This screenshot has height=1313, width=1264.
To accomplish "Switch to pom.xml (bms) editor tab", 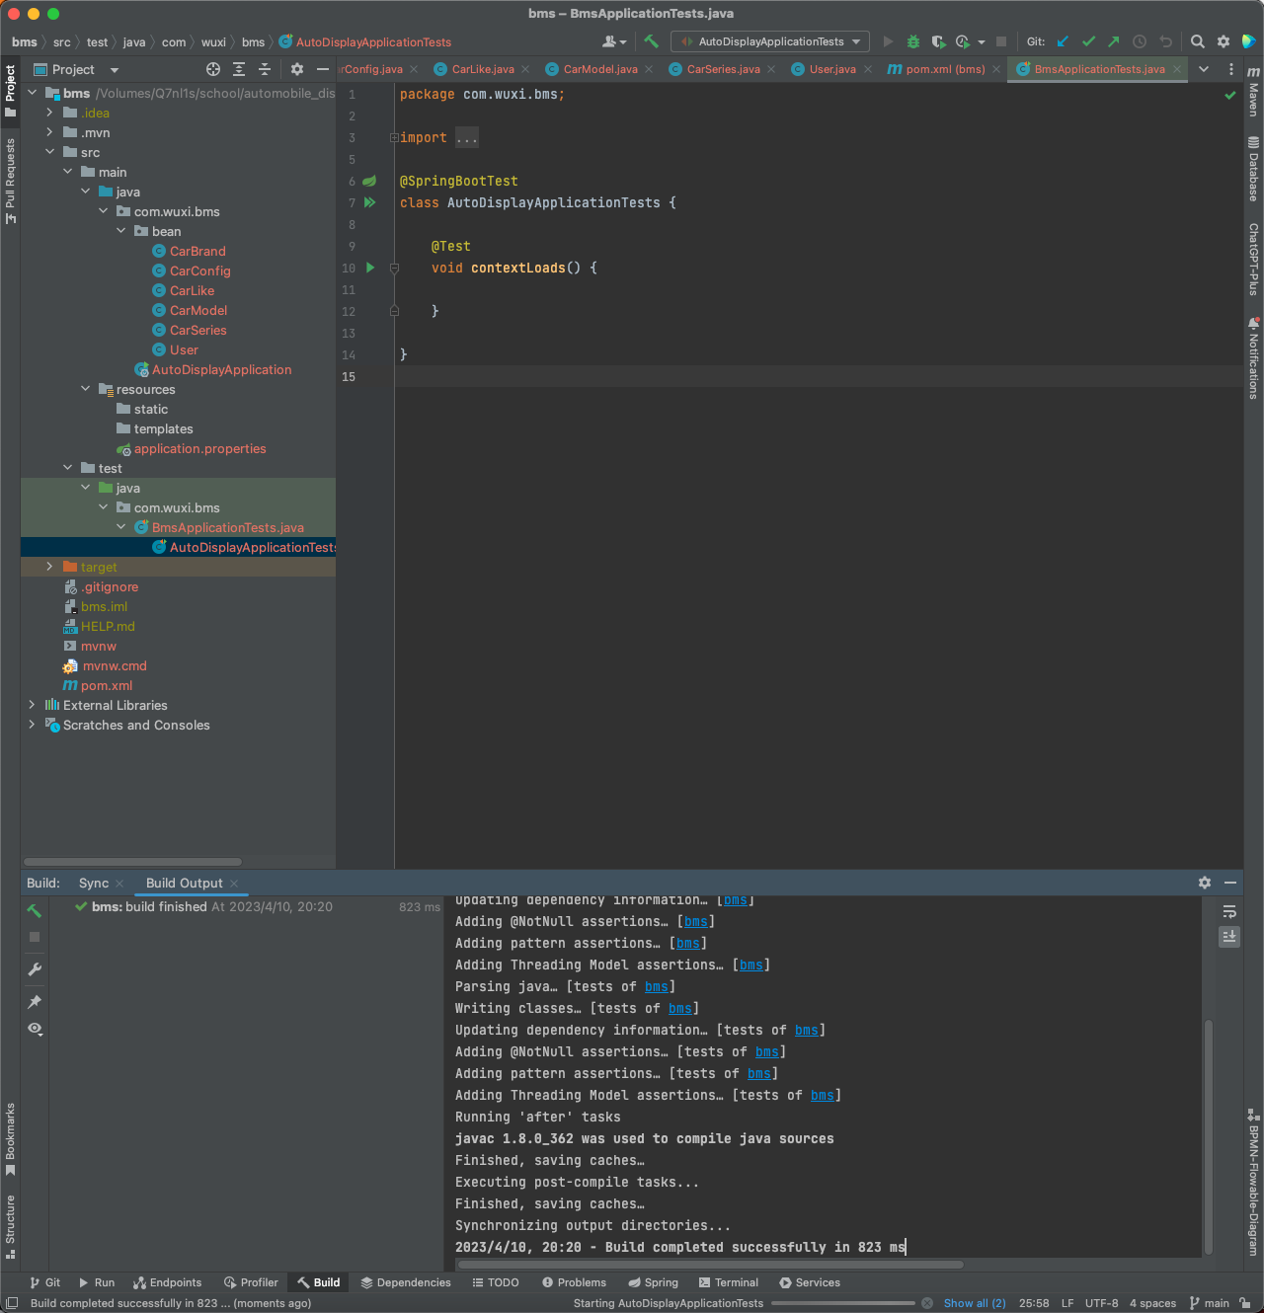I will tap(944, 69).
